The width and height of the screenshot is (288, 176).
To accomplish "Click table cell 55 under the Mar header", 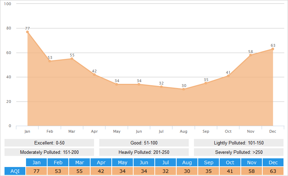I will 79,171.
